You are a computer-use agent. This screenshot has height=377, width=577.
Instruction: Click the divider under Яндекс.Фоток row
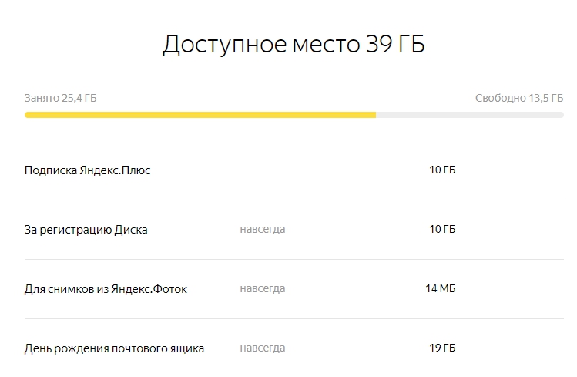[x=294, y=318]
